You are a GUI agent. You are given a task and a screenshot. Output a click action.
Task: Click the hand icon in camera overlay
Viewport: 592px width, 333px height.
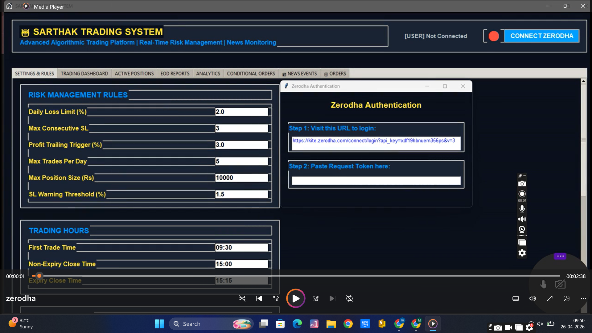click(x=543, y=284)
